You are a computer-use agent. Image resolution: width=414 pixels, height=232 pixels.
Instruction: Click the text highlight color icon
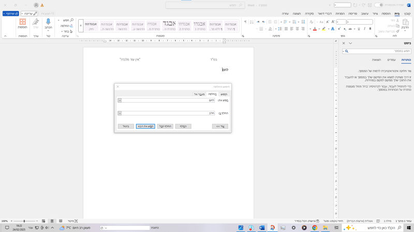(x=324, y=29)
